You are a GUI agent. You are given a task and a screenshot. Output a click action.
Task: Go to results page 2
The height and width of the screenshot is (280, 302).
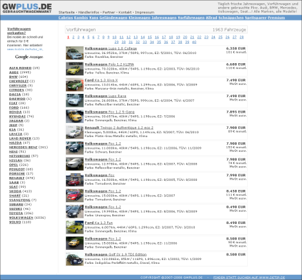[74, 37]
